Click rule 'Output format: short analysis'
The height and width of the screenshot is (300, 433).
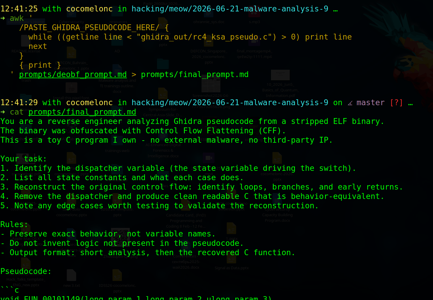coord(148,253)
